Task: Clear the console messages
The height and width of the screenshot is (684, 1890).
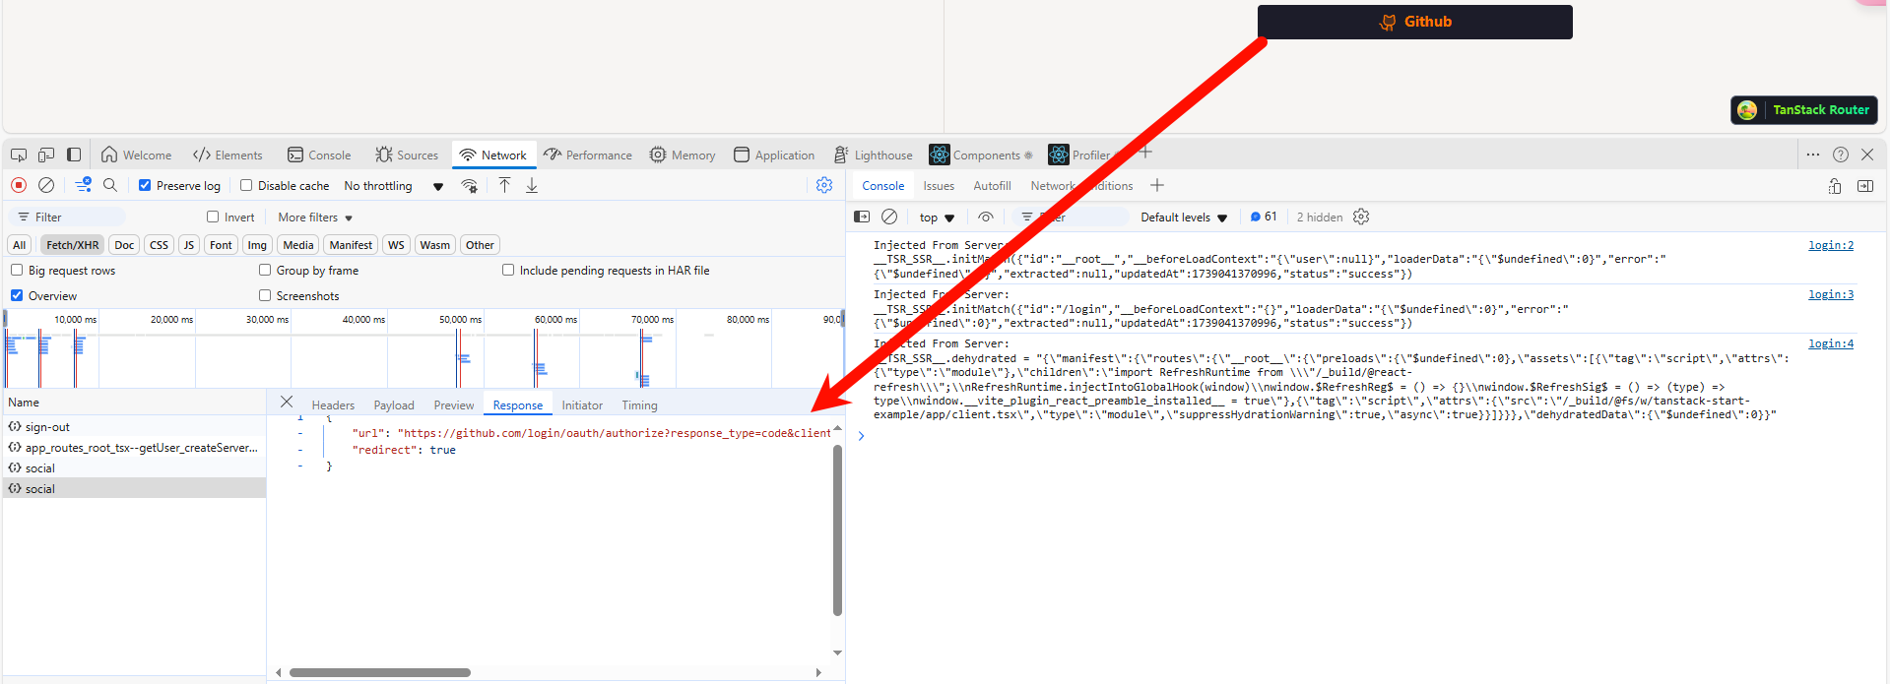Action: [x=889, y=217]
